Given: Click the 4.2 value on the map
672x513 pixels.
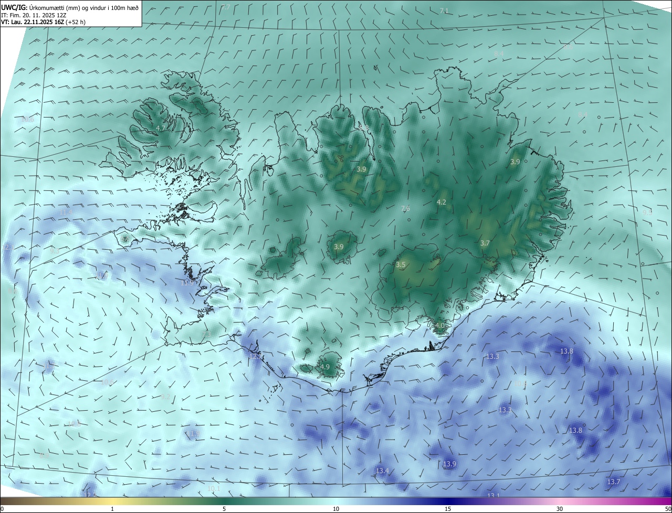Looking at the screenshot, I should point(442,202).
